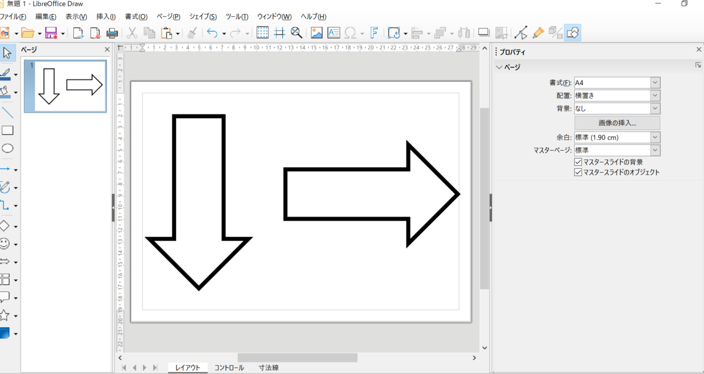704x374 pixels.
Task: Toggle the display grid icon
Action: click(263, 32)
